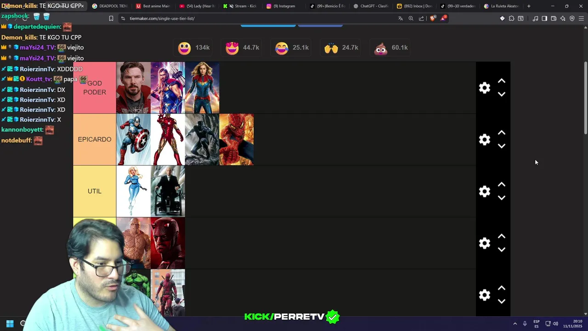Click the share page icon
Screen dimensions: 588x331
point(421,18)
